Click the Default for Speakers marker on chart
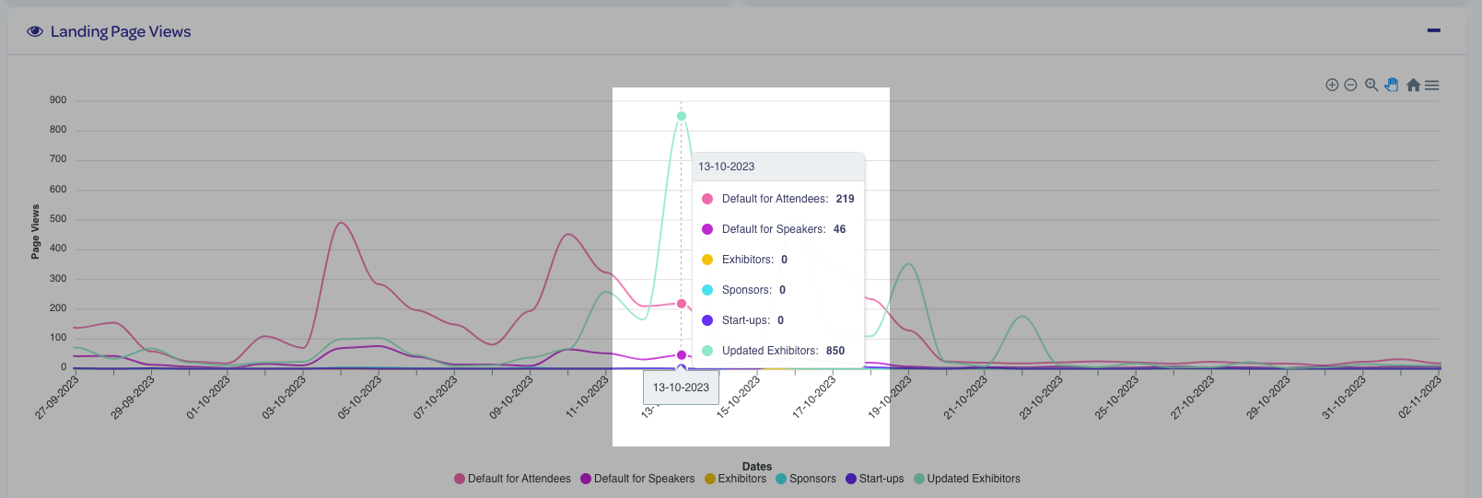The image size is (1482, 498). 682,354
